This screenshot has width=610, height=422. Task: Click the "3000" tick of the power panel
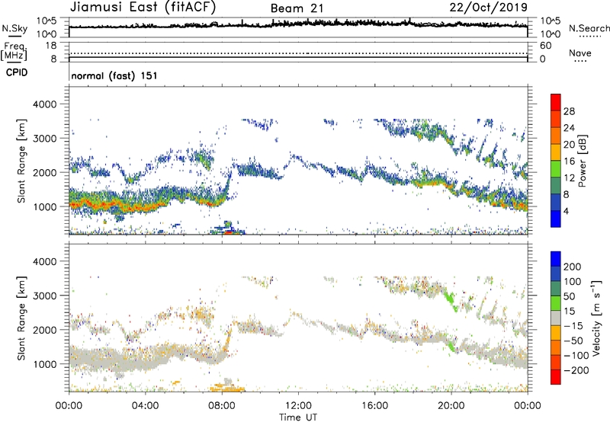pos(44,139)
